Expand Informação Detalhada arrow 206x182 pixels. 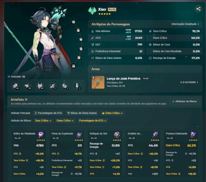coord(198,24)
